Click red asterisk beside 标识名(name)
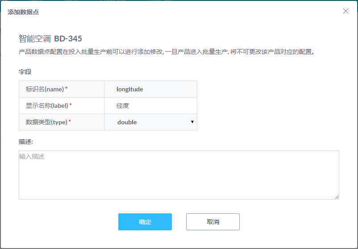 tap(66, 88)
